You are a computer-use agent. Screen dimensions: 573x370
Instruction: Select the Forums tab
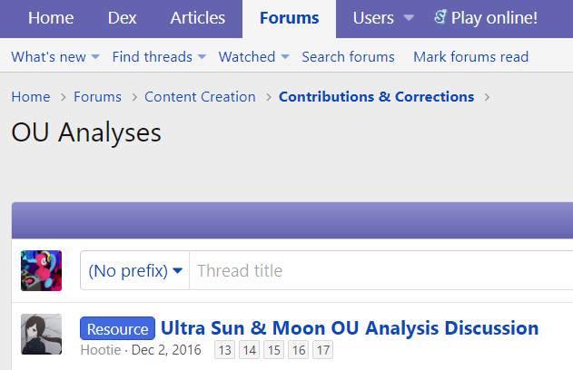289,18
